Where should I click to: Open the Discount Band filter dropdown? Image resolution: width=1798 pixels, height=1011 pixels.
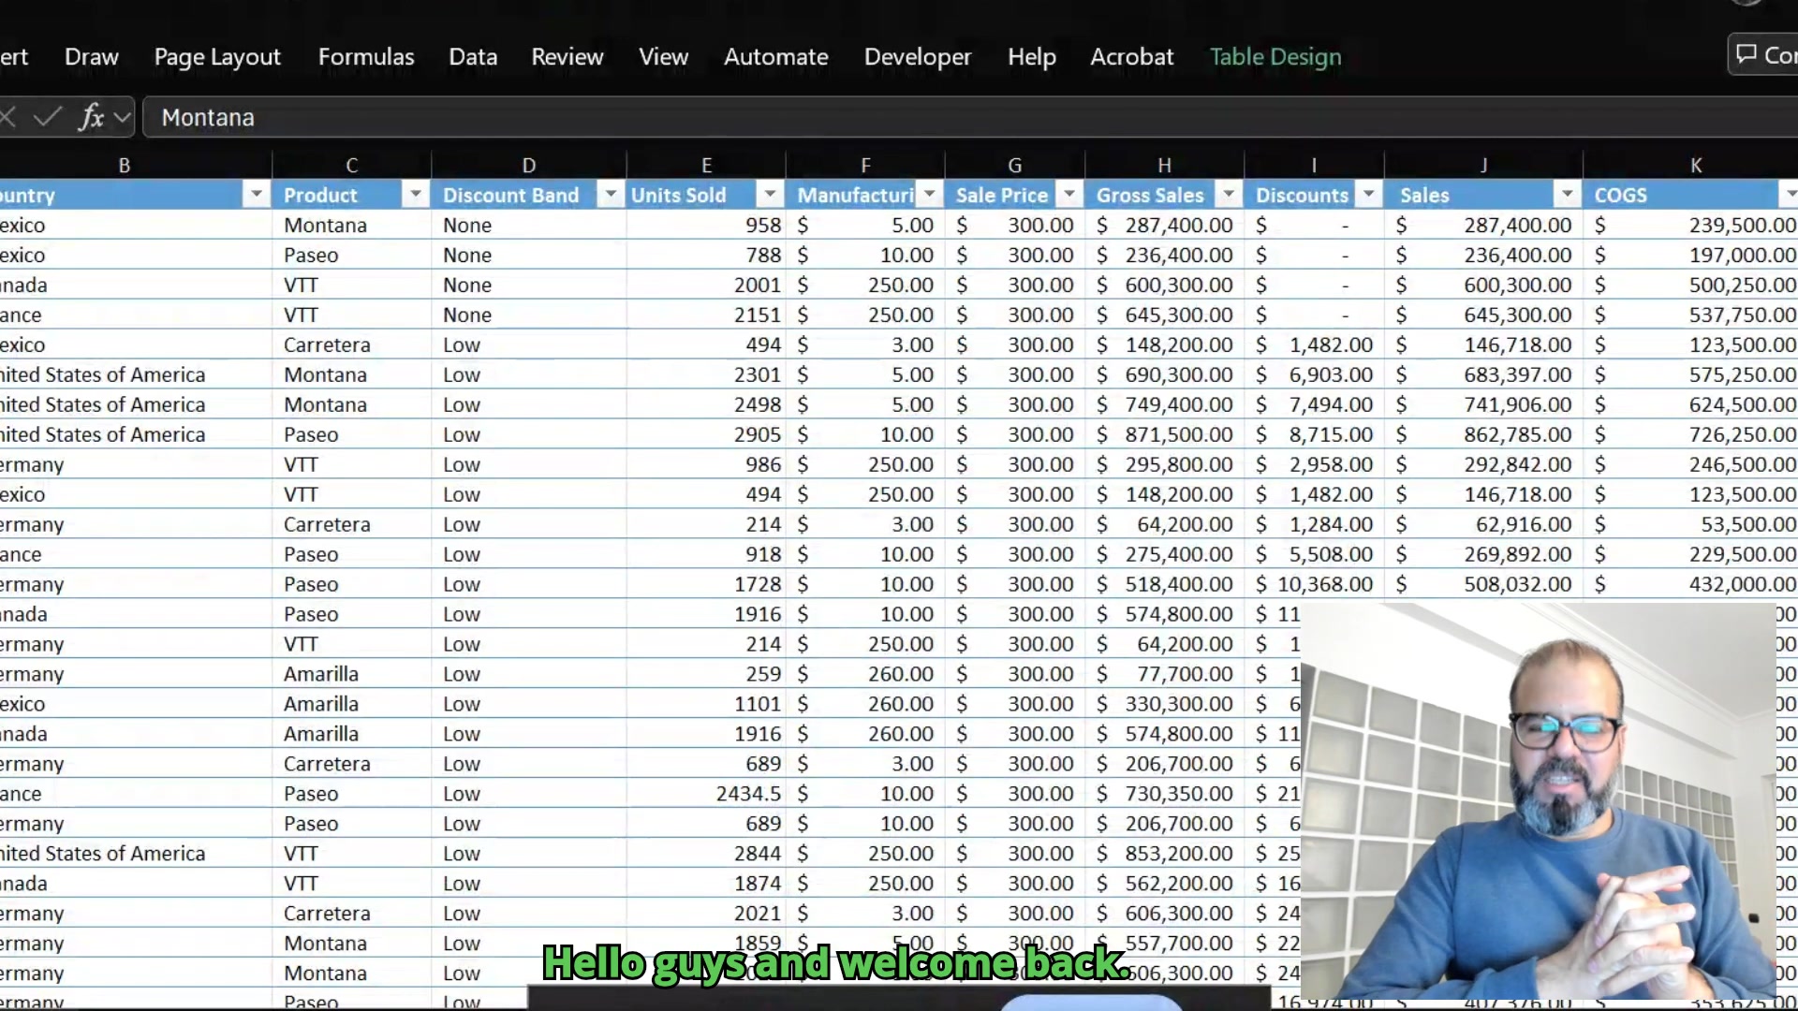pos(610,194)
